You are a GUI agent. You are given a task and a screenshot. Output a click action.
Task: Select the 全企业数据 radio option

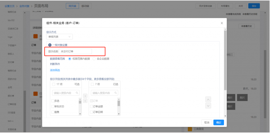94,59
